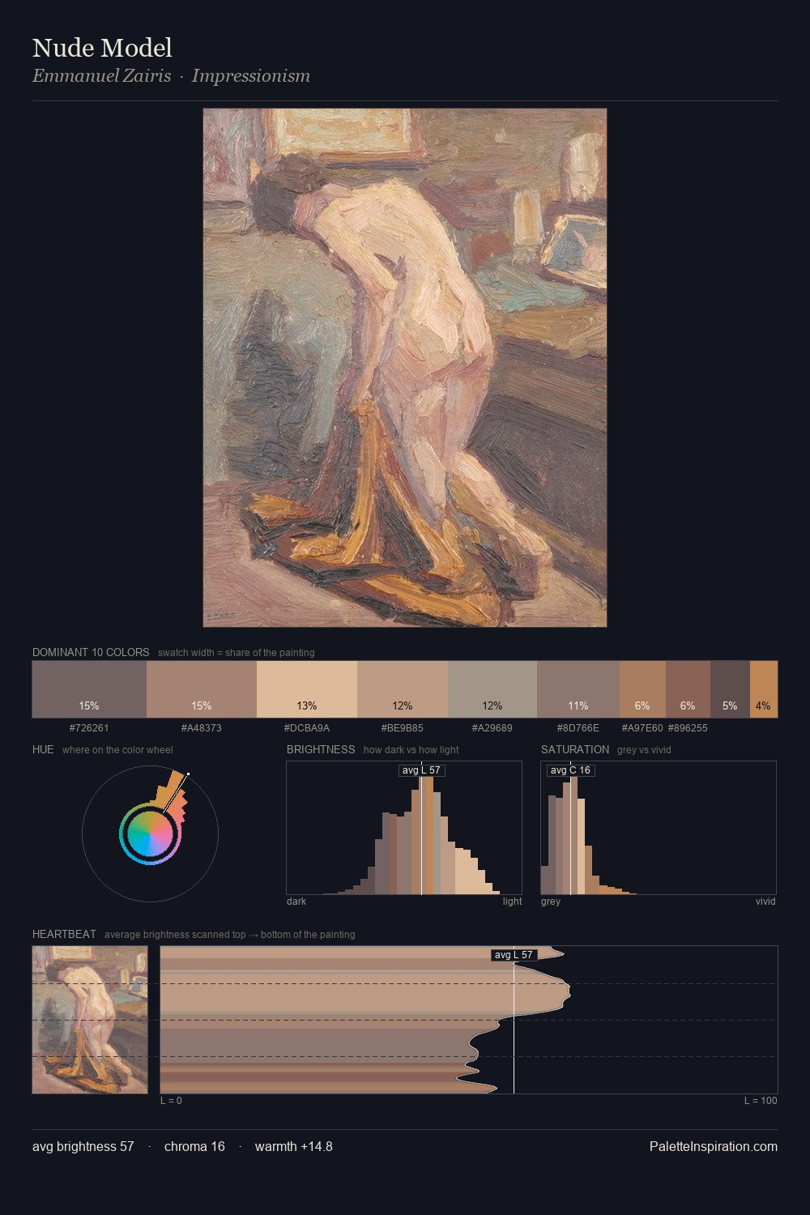Click the 'DOMINANT 10 COLORS' heading
Screen dimensions: 810x1215
(91, 652)
